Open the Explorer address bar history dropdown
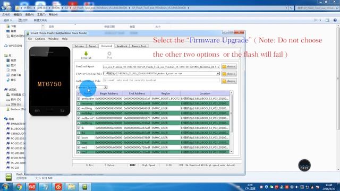The image size is (340, 191). [286, 8]
